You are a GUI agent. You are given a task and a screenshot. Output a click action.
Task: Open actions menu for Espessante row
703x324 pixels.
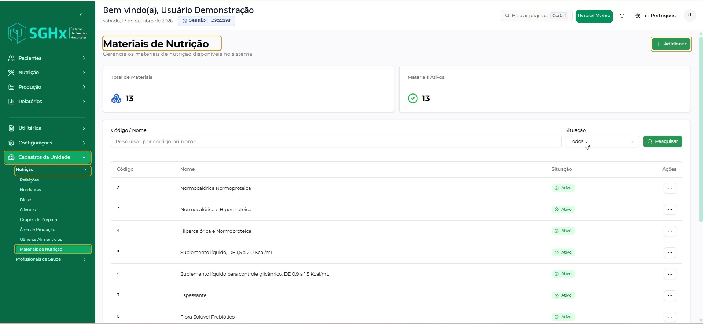670,295
